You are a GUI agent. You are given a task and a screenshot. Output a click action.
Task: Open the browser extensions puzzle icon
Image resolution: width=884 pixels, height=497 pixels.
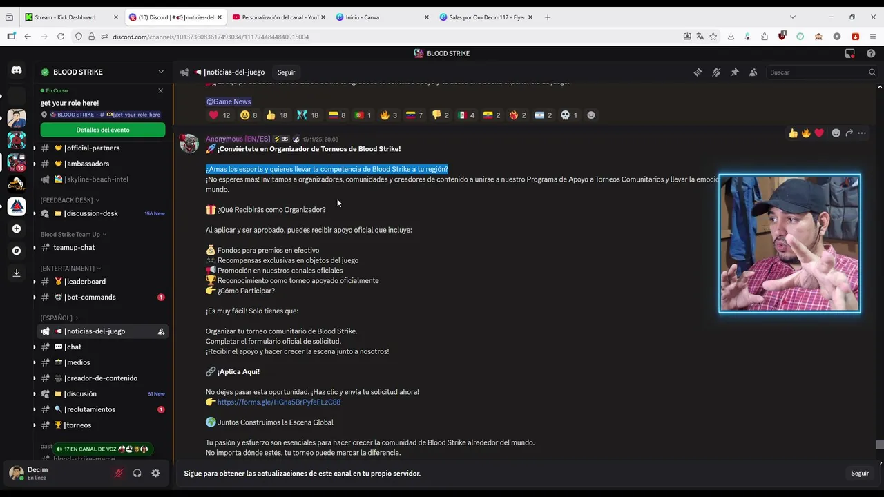765,37
